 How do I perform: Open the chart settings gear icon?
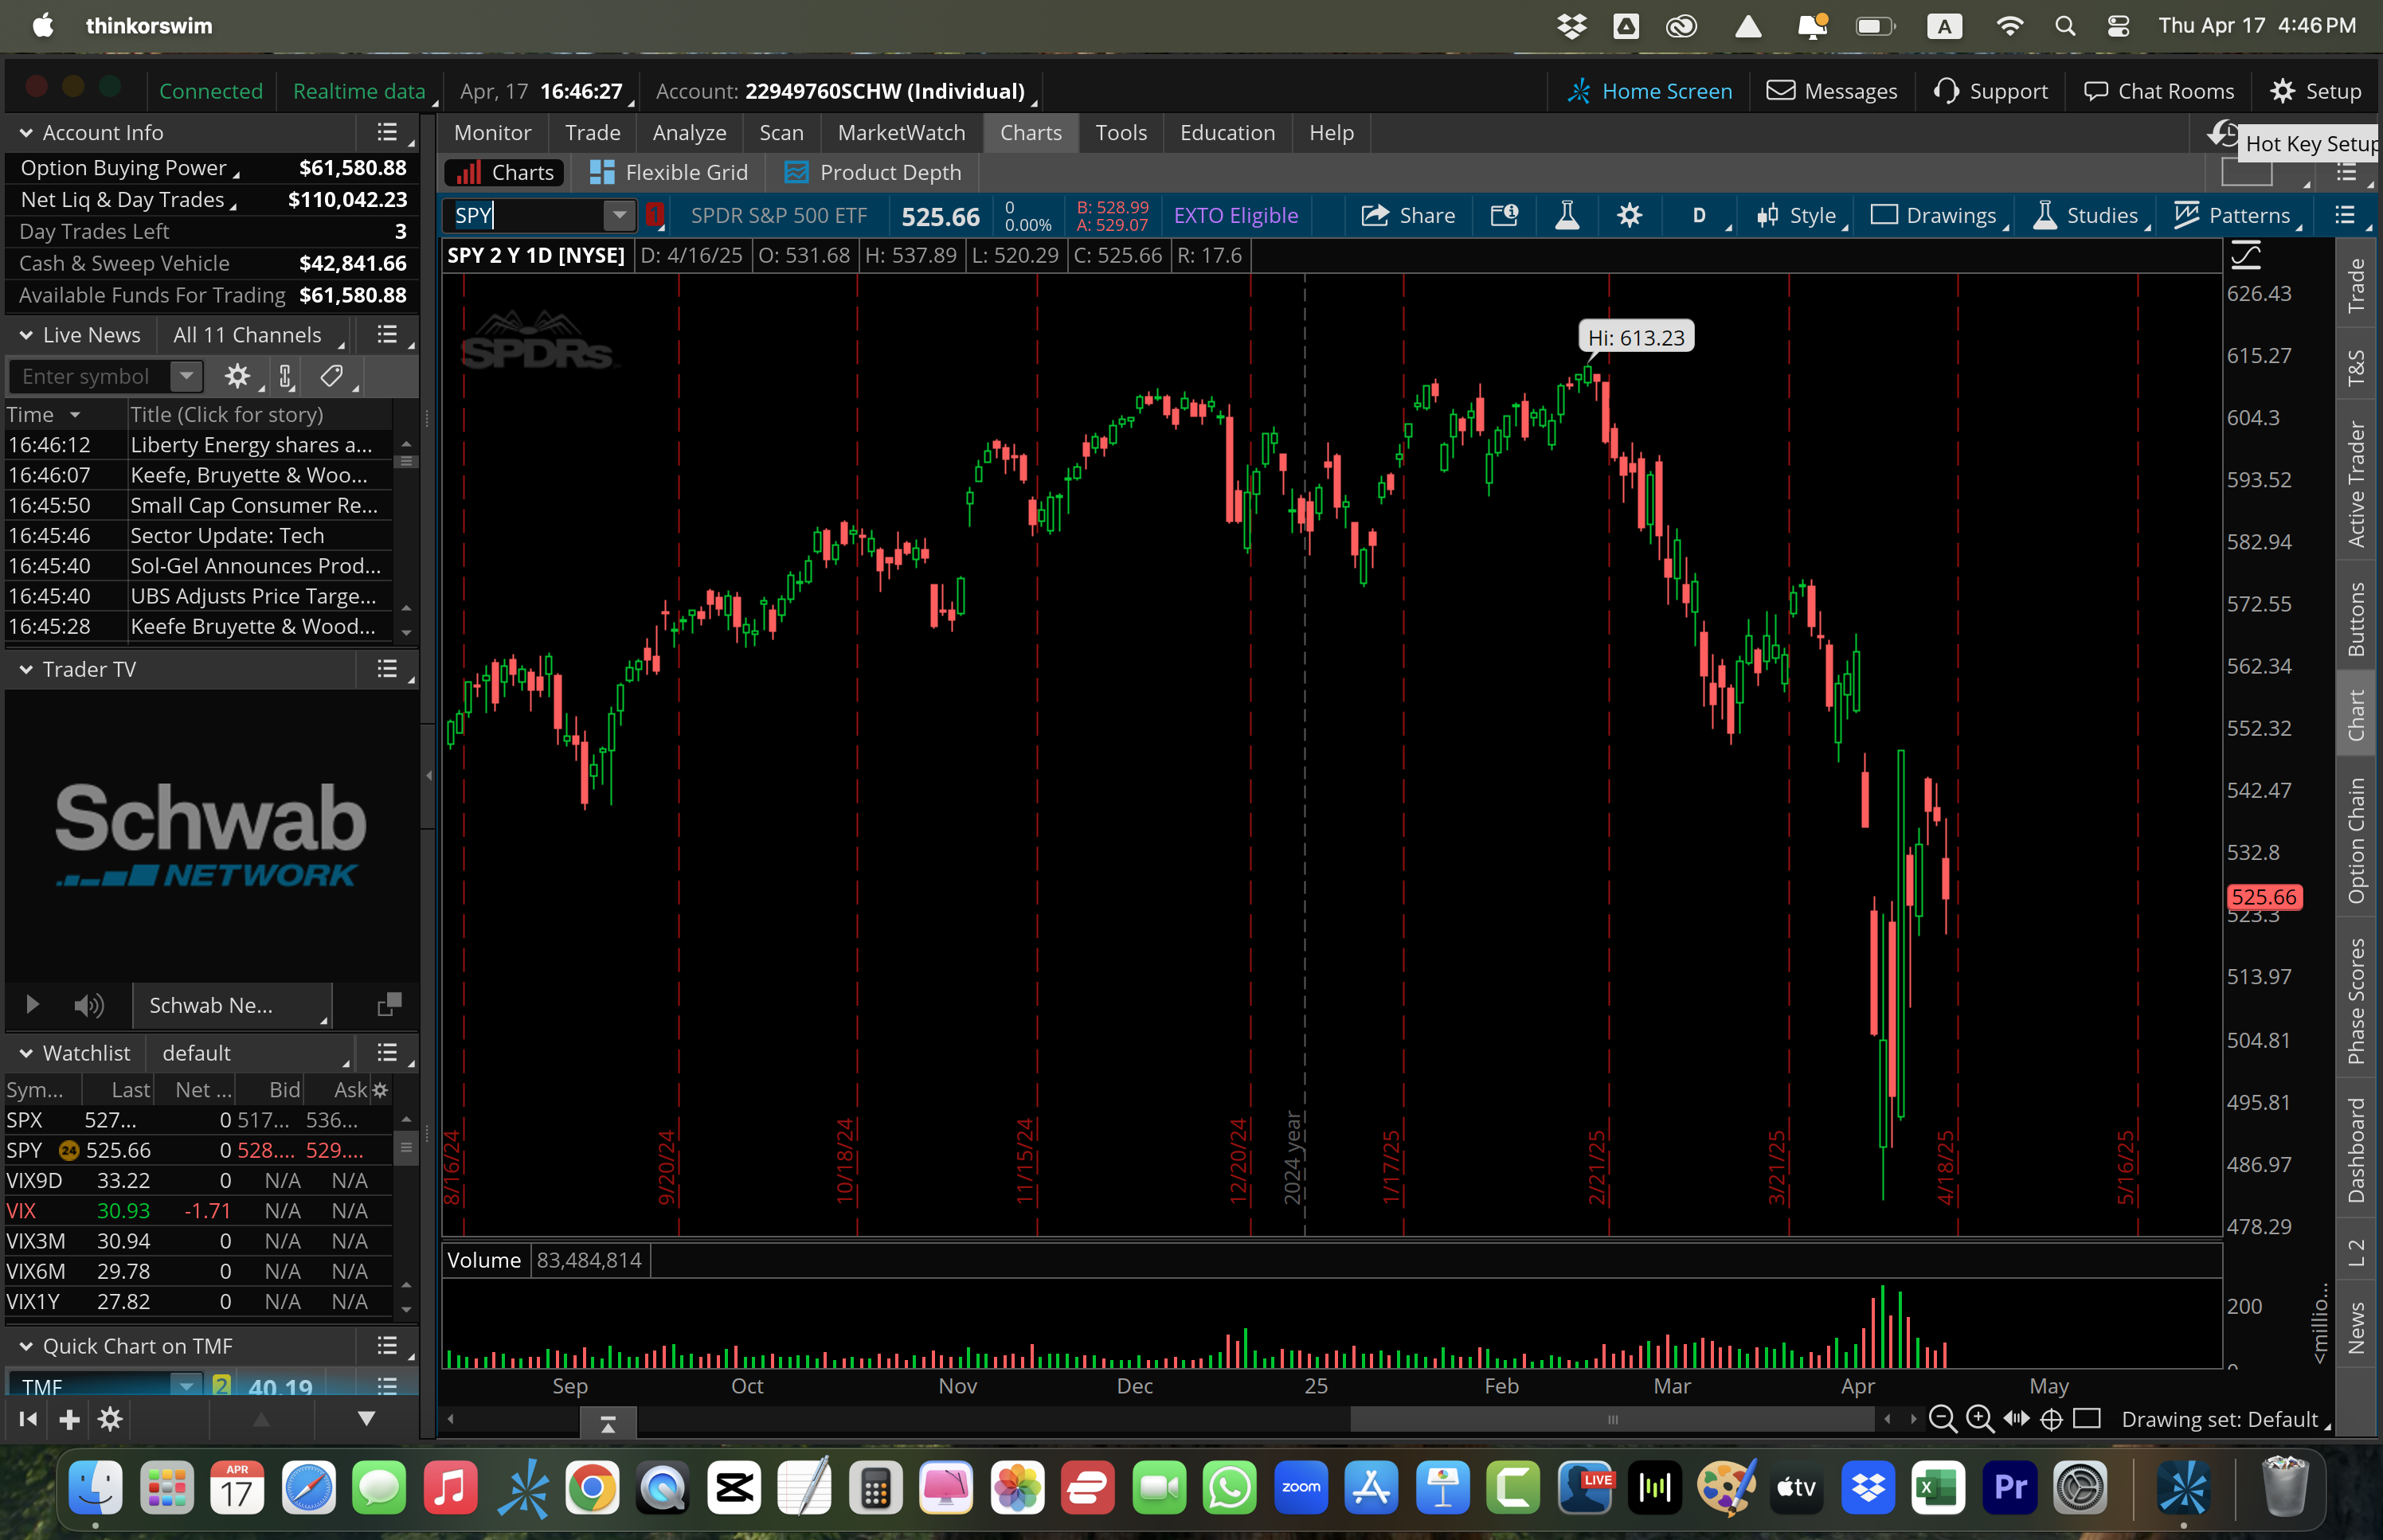click(x=1629, y=216)
